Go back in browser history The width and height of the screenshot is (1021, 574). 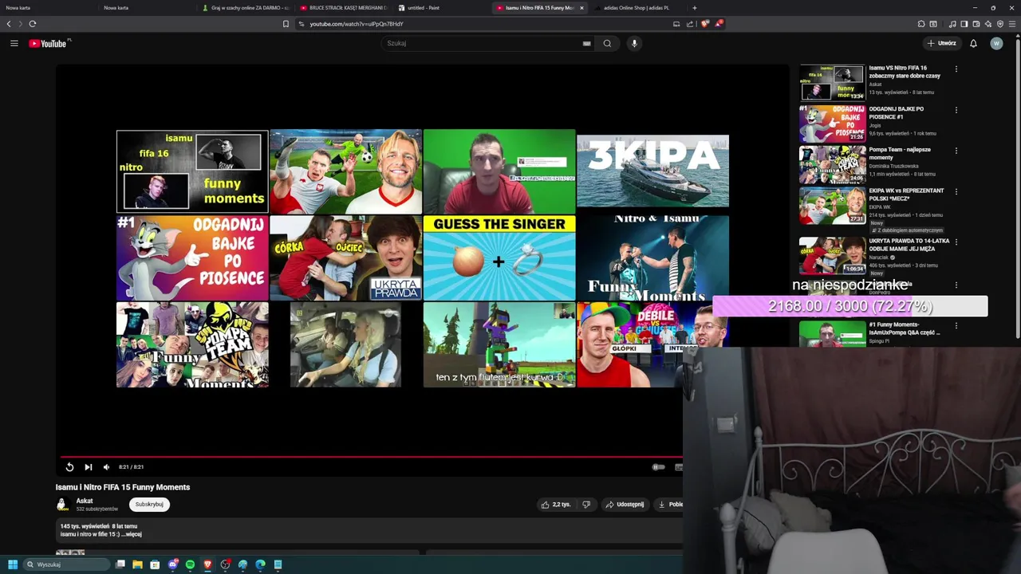[x=9, y=24]
